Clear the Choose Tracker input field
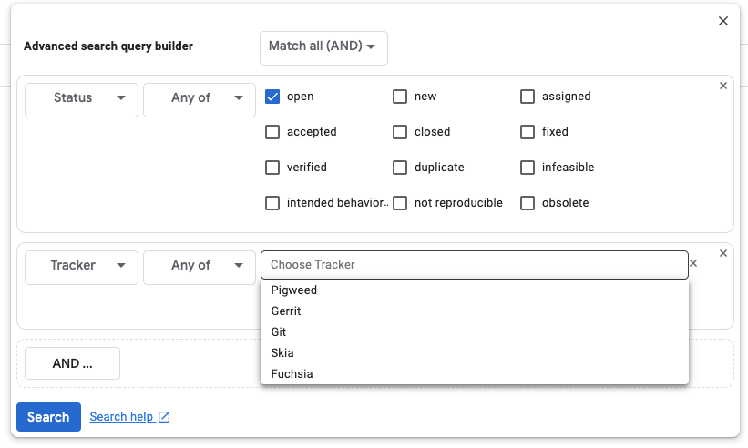Image resolution: width=748 pixels, height=448 pixels. [x=692, y=264]
